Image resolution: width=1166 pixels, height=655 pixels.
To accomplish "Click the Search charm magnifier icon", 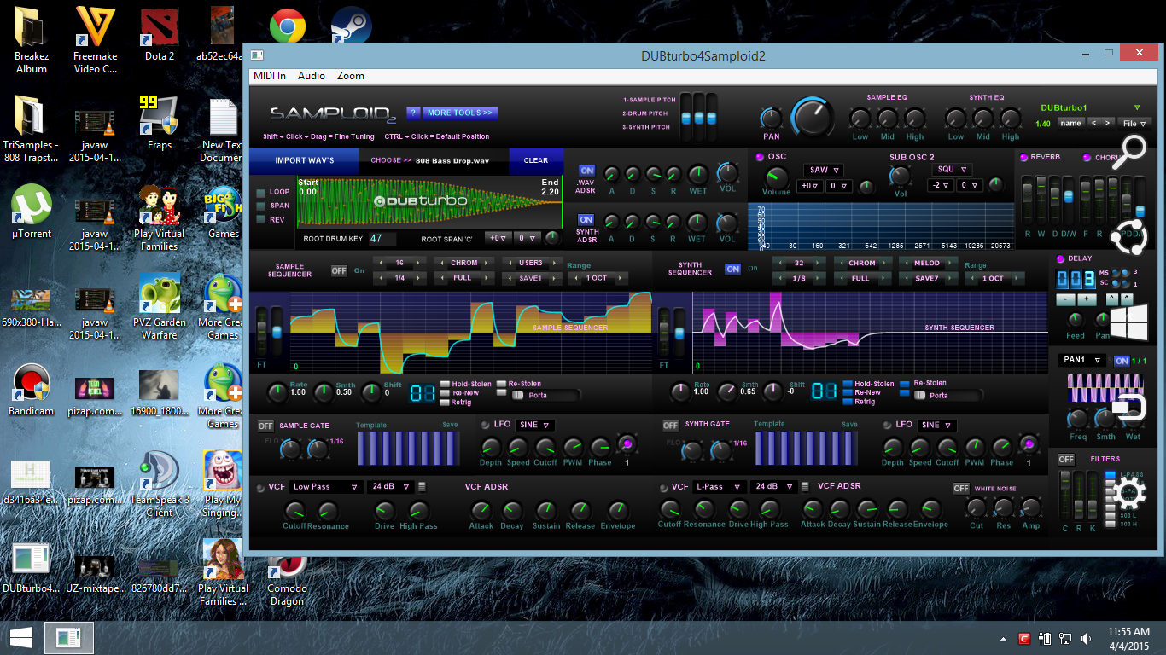I will click(1132, 152).
